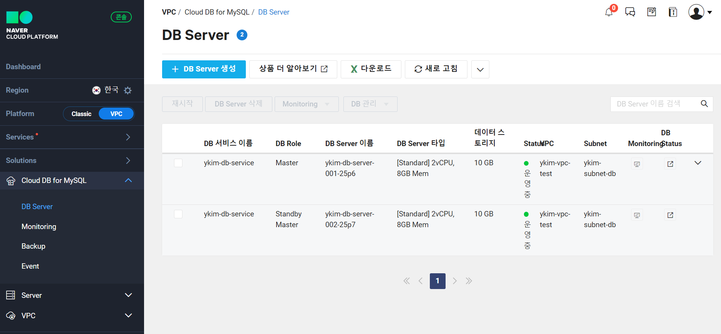Select Monitoring sidebar item

[x=39, y=227]
